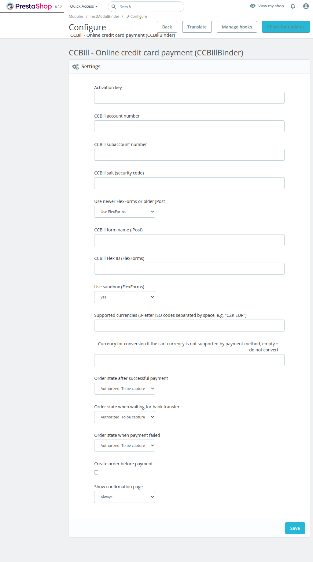
Task: Click the View my shop eye icon
Action: click(253, 6)
